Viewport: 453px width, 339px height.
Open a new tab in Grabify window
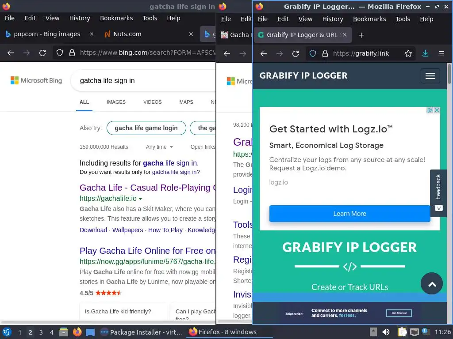tap(361, 35)
